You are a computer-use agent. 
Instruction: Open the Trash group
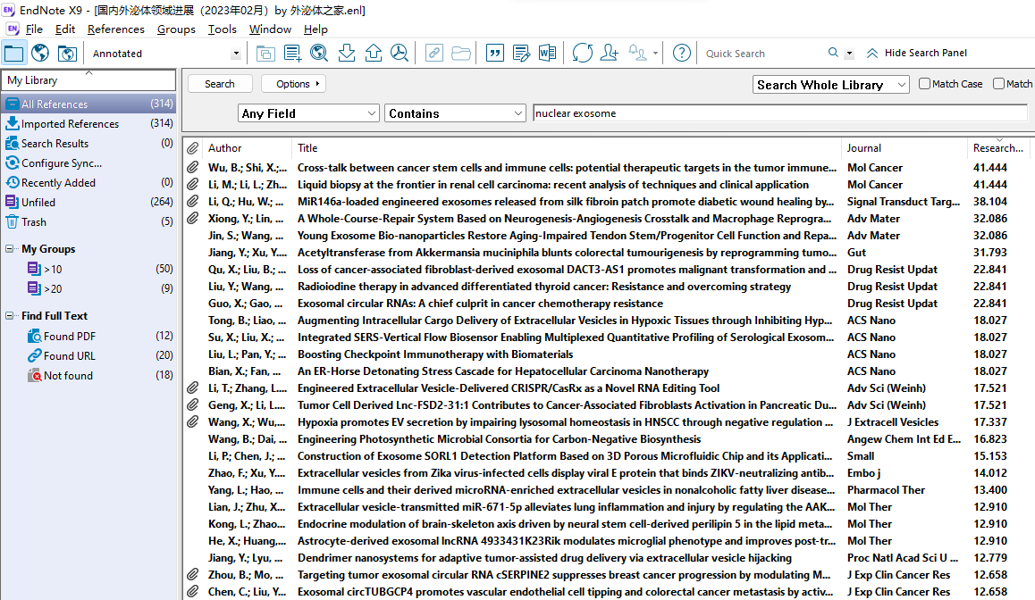tap(88, 222)
